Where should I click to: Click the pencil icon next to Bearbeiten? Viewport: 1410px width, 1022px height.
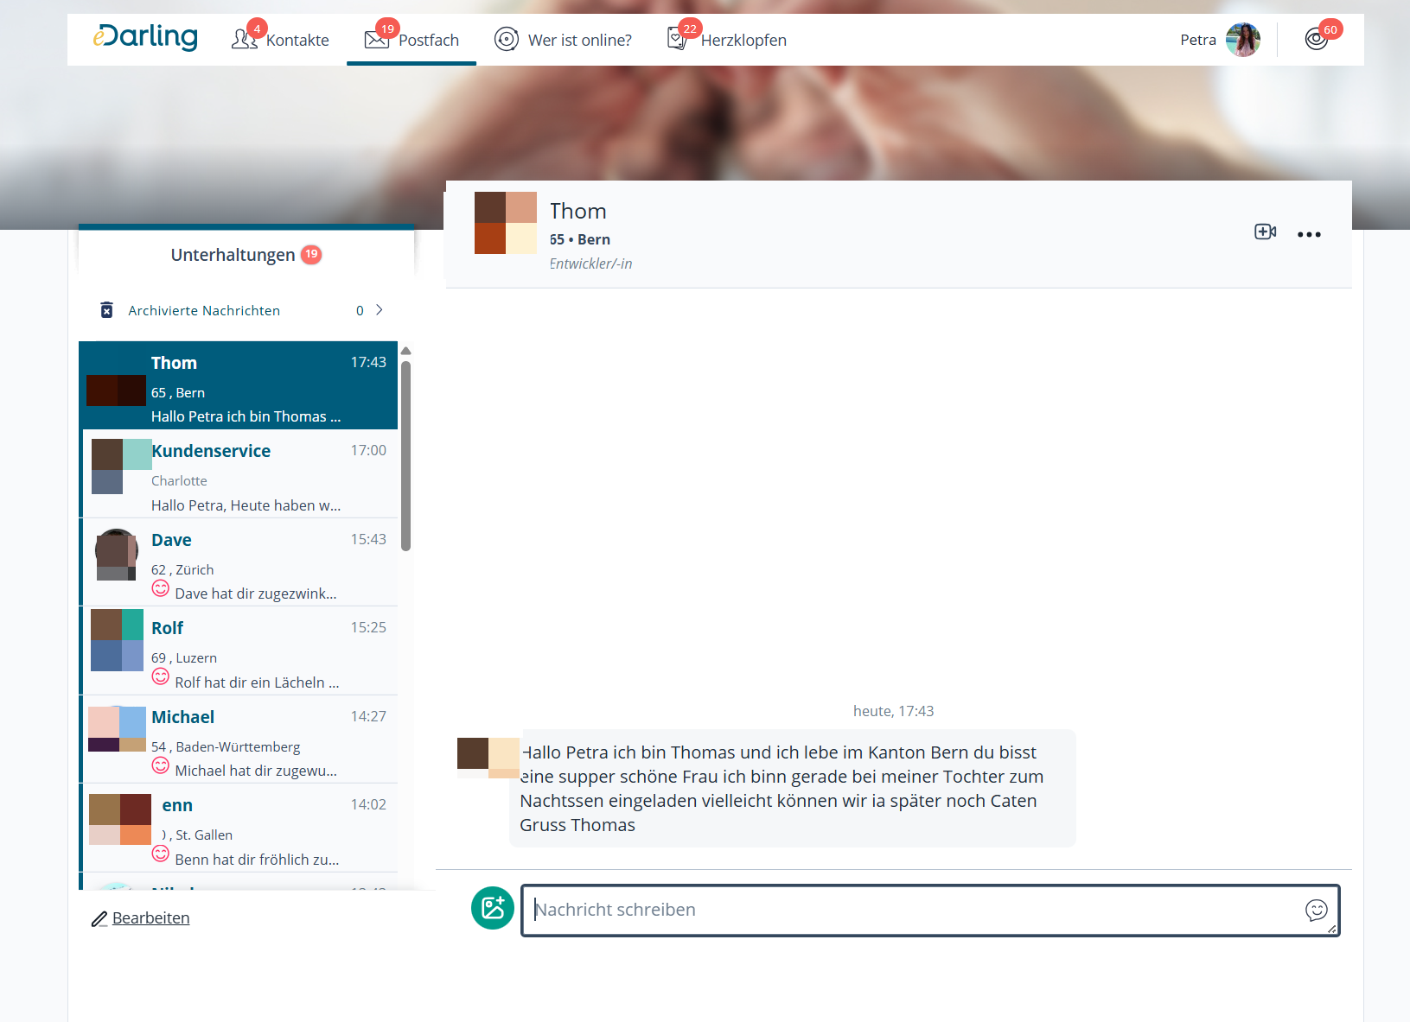[99, 919]
